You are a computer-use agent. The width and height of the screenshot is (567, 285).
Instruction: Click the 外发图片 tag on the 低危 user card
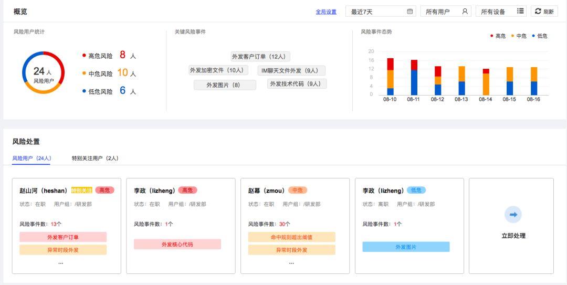pos(406,247)
